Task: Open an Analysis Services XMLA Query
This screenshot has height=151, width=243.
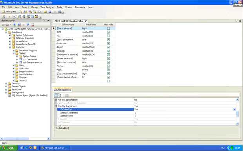Action: pos(34,12)
